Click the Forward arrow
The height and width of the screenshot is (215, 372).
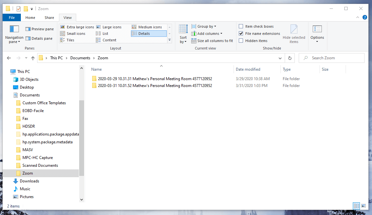pyautogui.click(x=18, y=58)
